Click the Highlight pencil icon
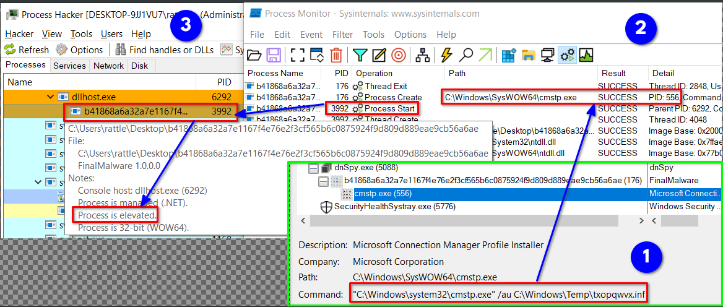The height and width of the screenshot is (307, 723). (379, 55)
